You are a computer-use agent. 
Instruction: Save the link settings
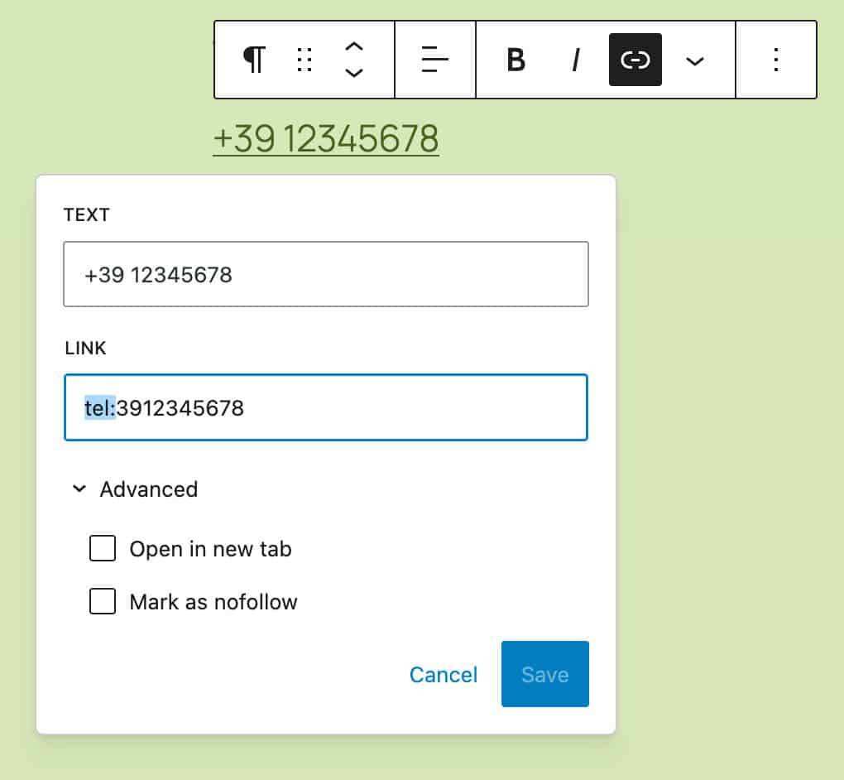coord(544,674)
